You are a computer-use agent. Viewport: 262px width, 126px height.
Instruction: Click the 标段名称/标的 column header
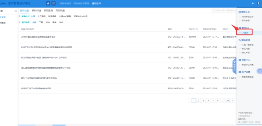(x=28, y=29)
